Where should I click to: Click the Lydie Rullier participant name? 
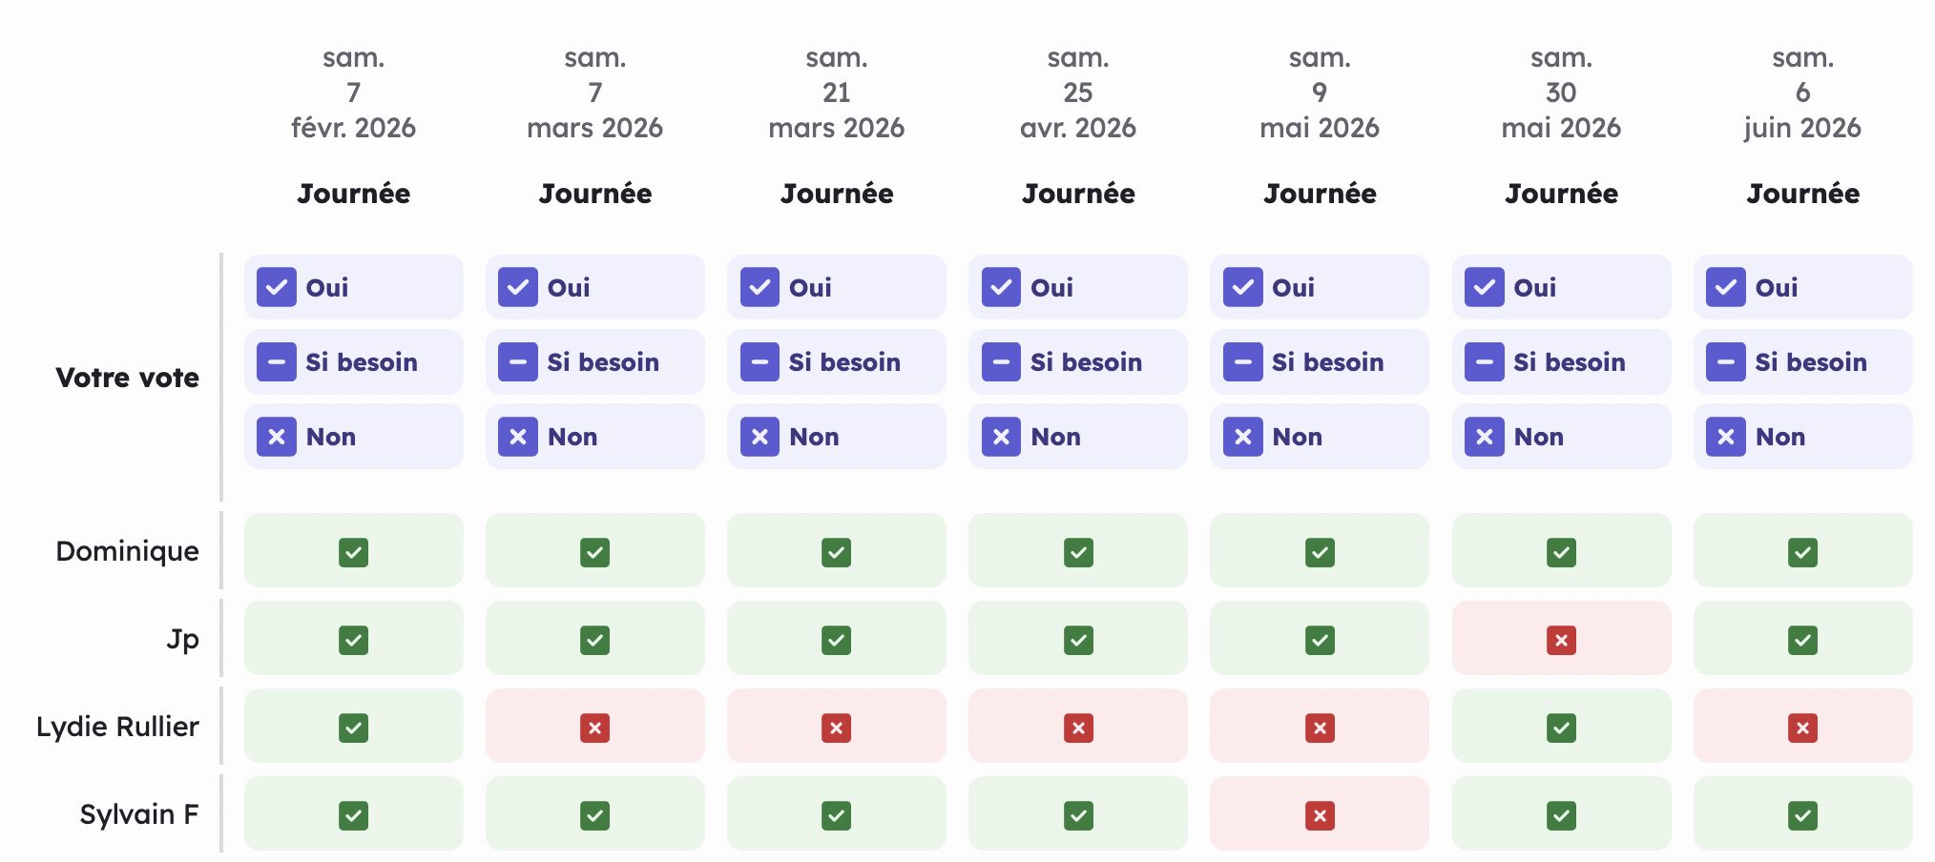pyautogui.click(x=117, y=727)
